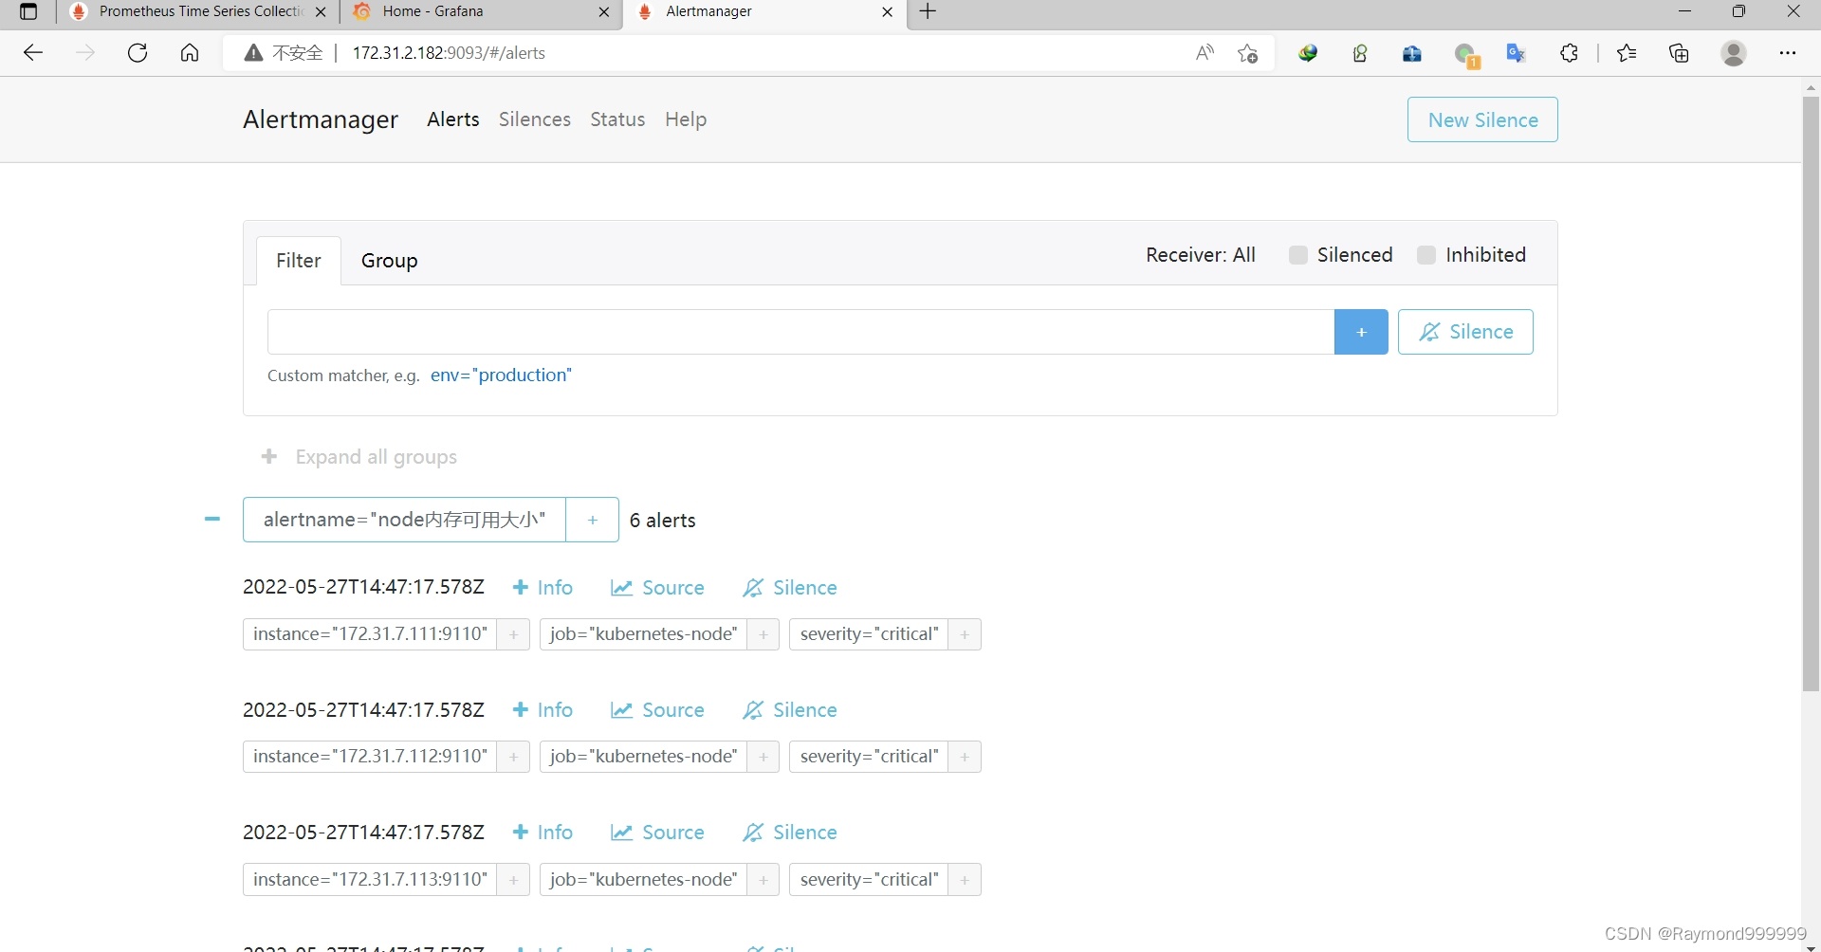Close the Prometheus Time Series tab
This screenshot has width=1821, height=952.
[321, 12]
